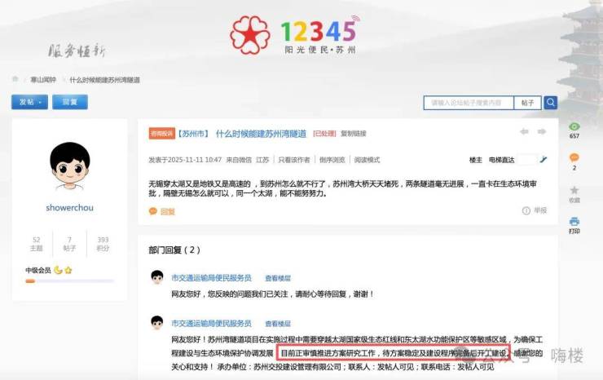Click the home icon in the breadcrumb
The image size is (603, 380).
click(15, 79)
